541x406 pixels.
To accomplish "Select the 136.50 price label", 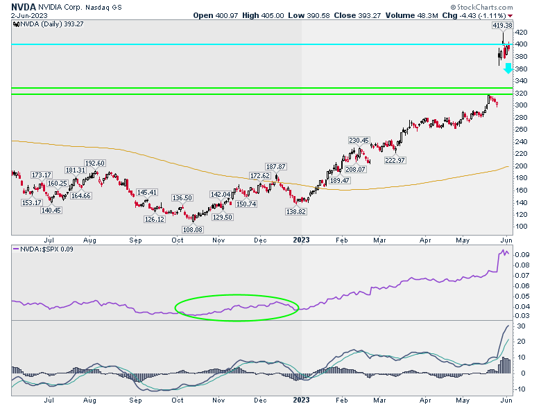I will [182, 198].
